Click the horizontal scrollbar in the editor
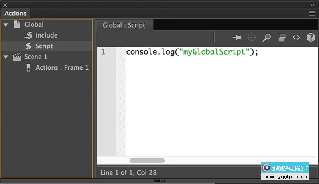This screenshot has width=319, height=184. click(147, 160)
